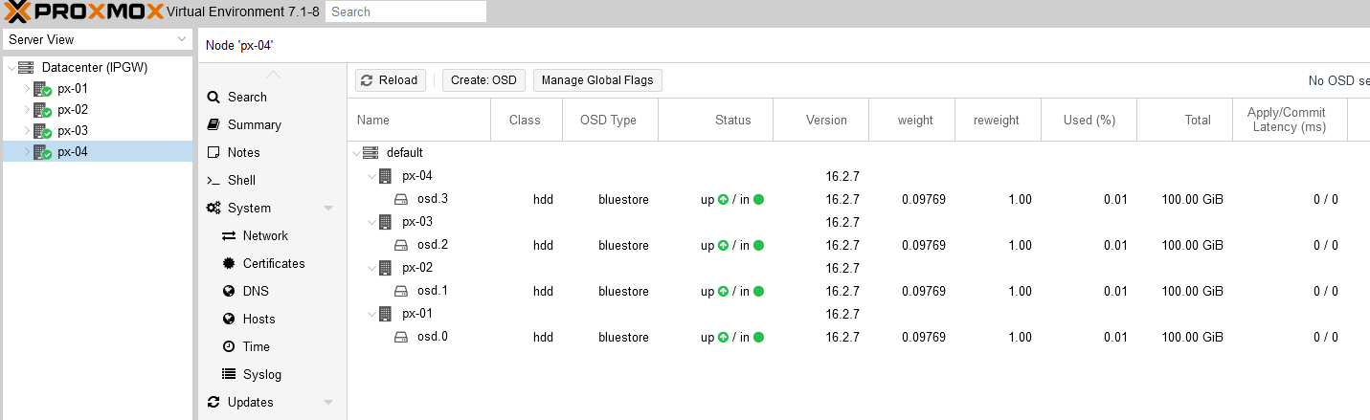1370x420 pixels.
Task: Click the osd.3 disk icon
Action: tap(402, 199)
